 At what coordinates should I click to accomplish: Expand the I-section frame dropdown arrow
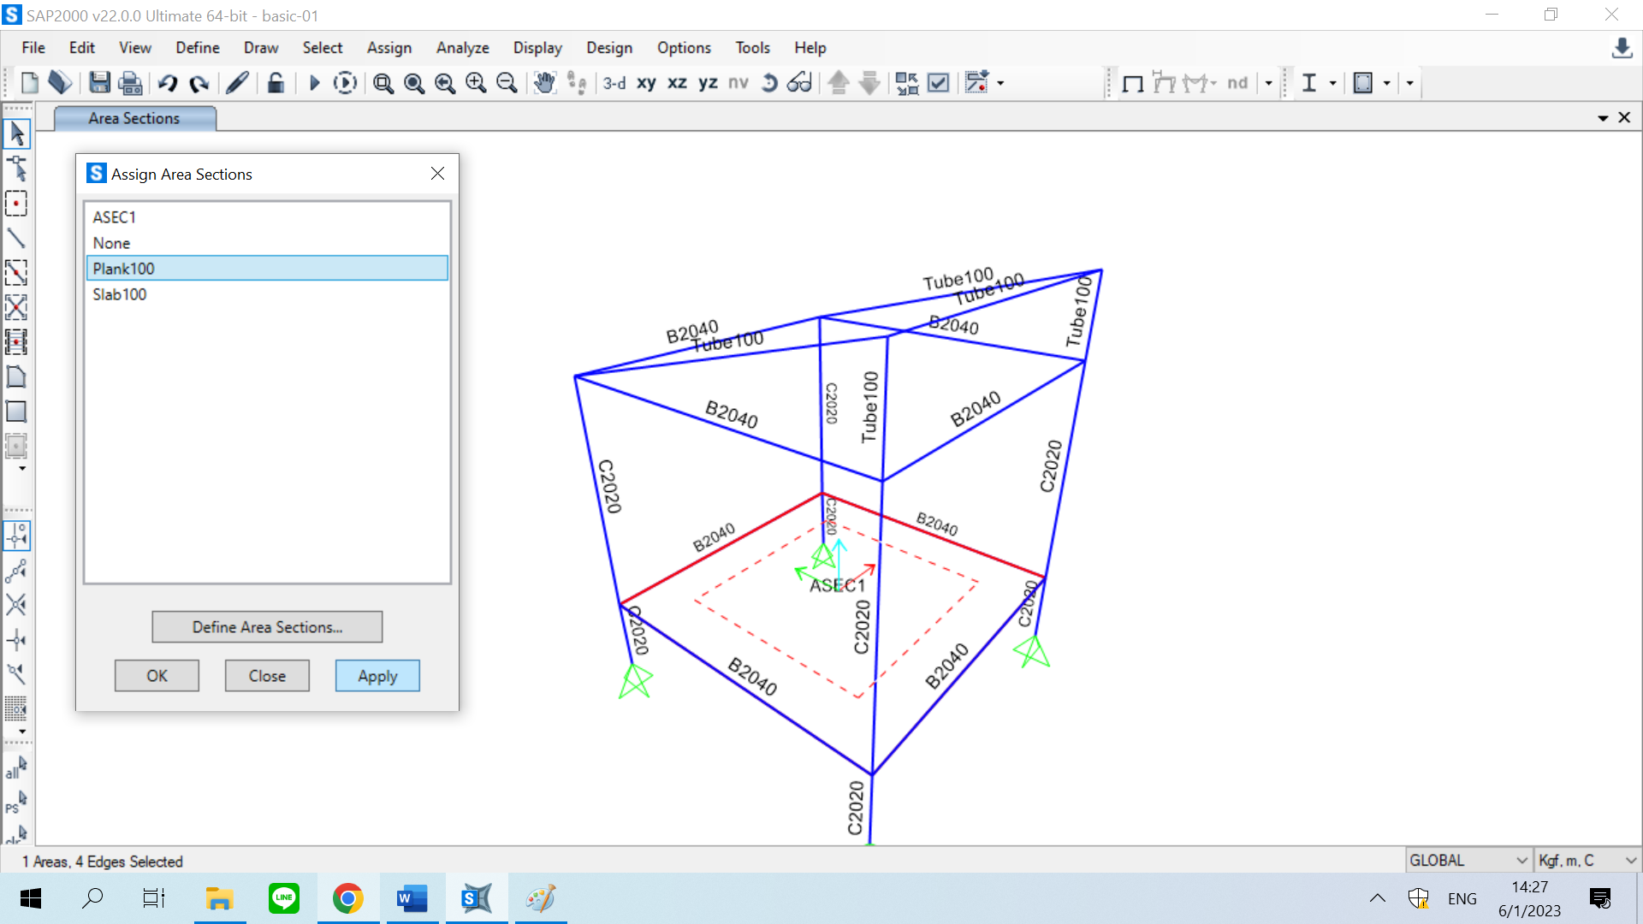(1332, 83)
